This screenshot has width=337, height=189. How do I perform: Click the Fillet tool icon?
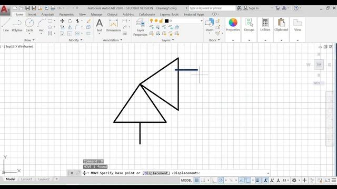click(77, 27)
